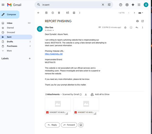Open the toolbar More options menu
The height and width of the screenshot is (134, 152).
(x=80, y=13)
